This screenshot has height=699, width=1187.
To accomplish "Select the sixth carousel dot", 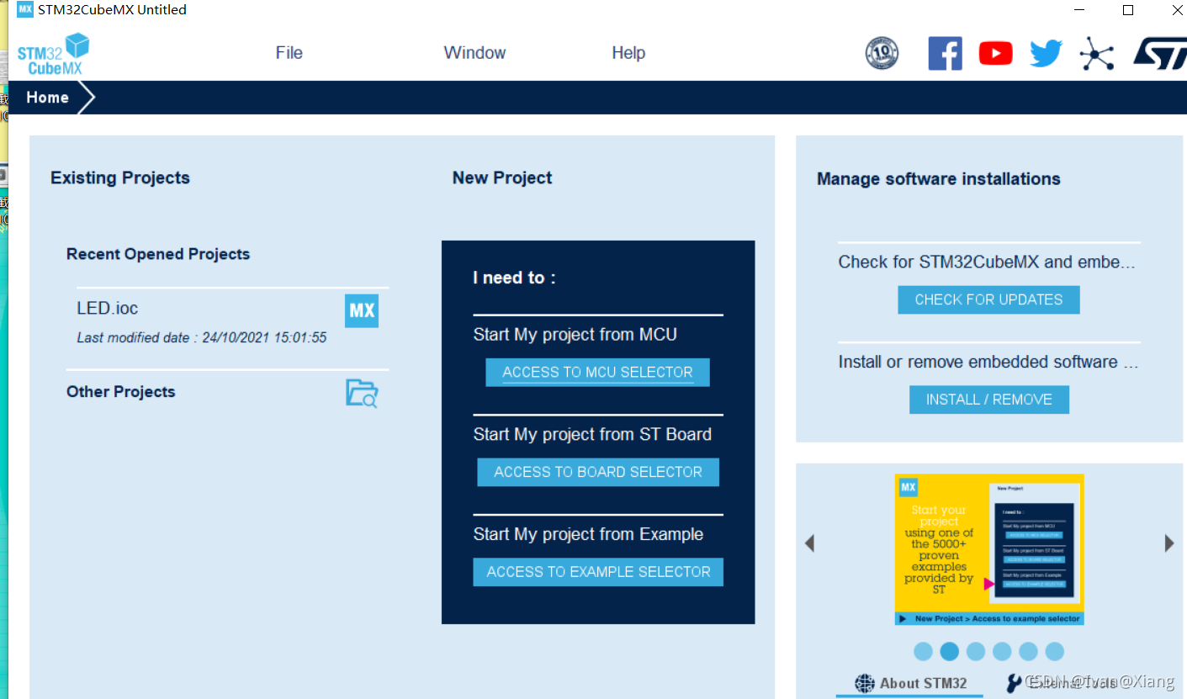I will point(1055,651).
